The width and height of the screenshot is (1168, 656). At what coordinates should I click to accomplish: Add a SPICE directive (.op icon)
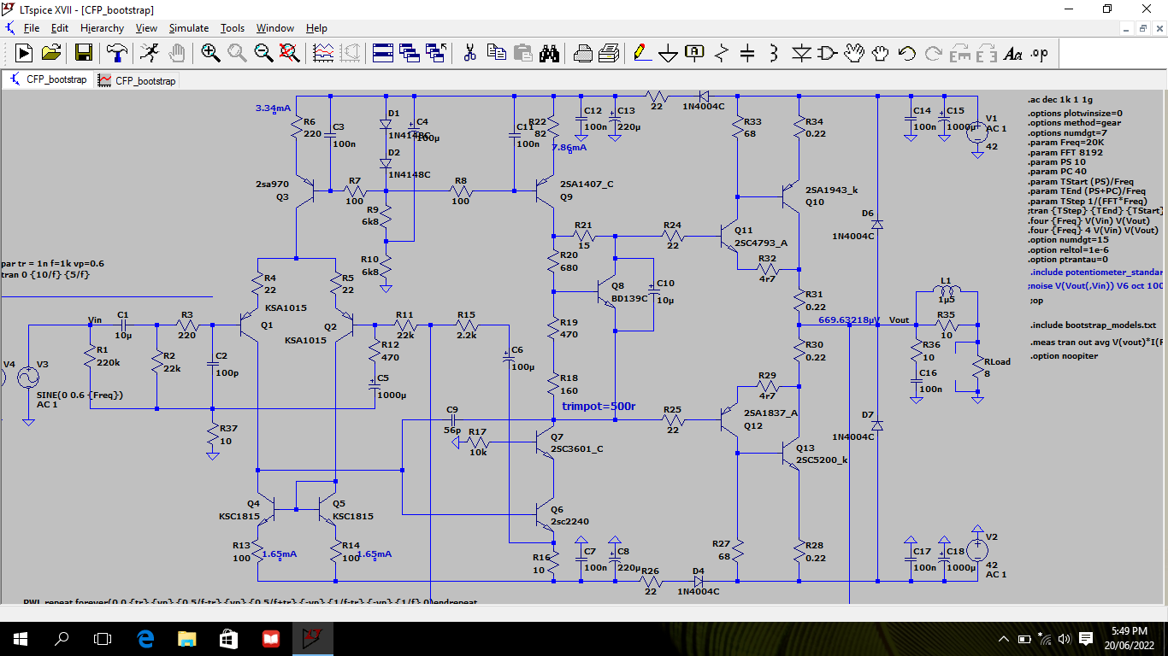(1039, 53)
